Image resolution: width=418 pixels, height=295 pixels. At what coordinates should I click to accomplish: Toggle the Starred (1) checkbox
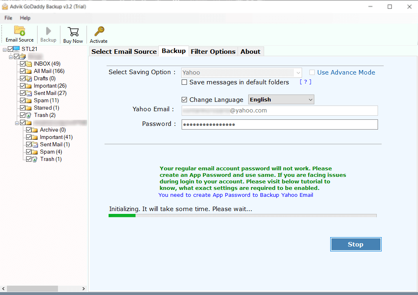click(23, 108)
